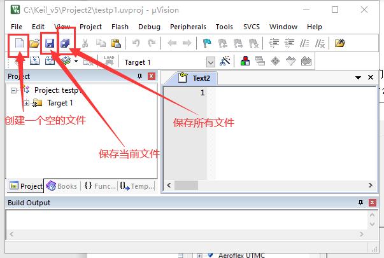The width and height of the screenshot is (384, 258).
Task: Pin the Build Output panel
Action: 360,203
